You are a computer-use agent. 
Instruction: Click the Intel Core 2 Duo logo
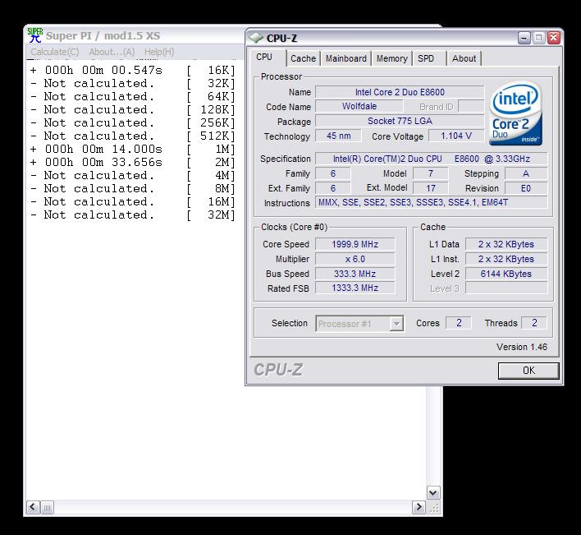(515, 113)
